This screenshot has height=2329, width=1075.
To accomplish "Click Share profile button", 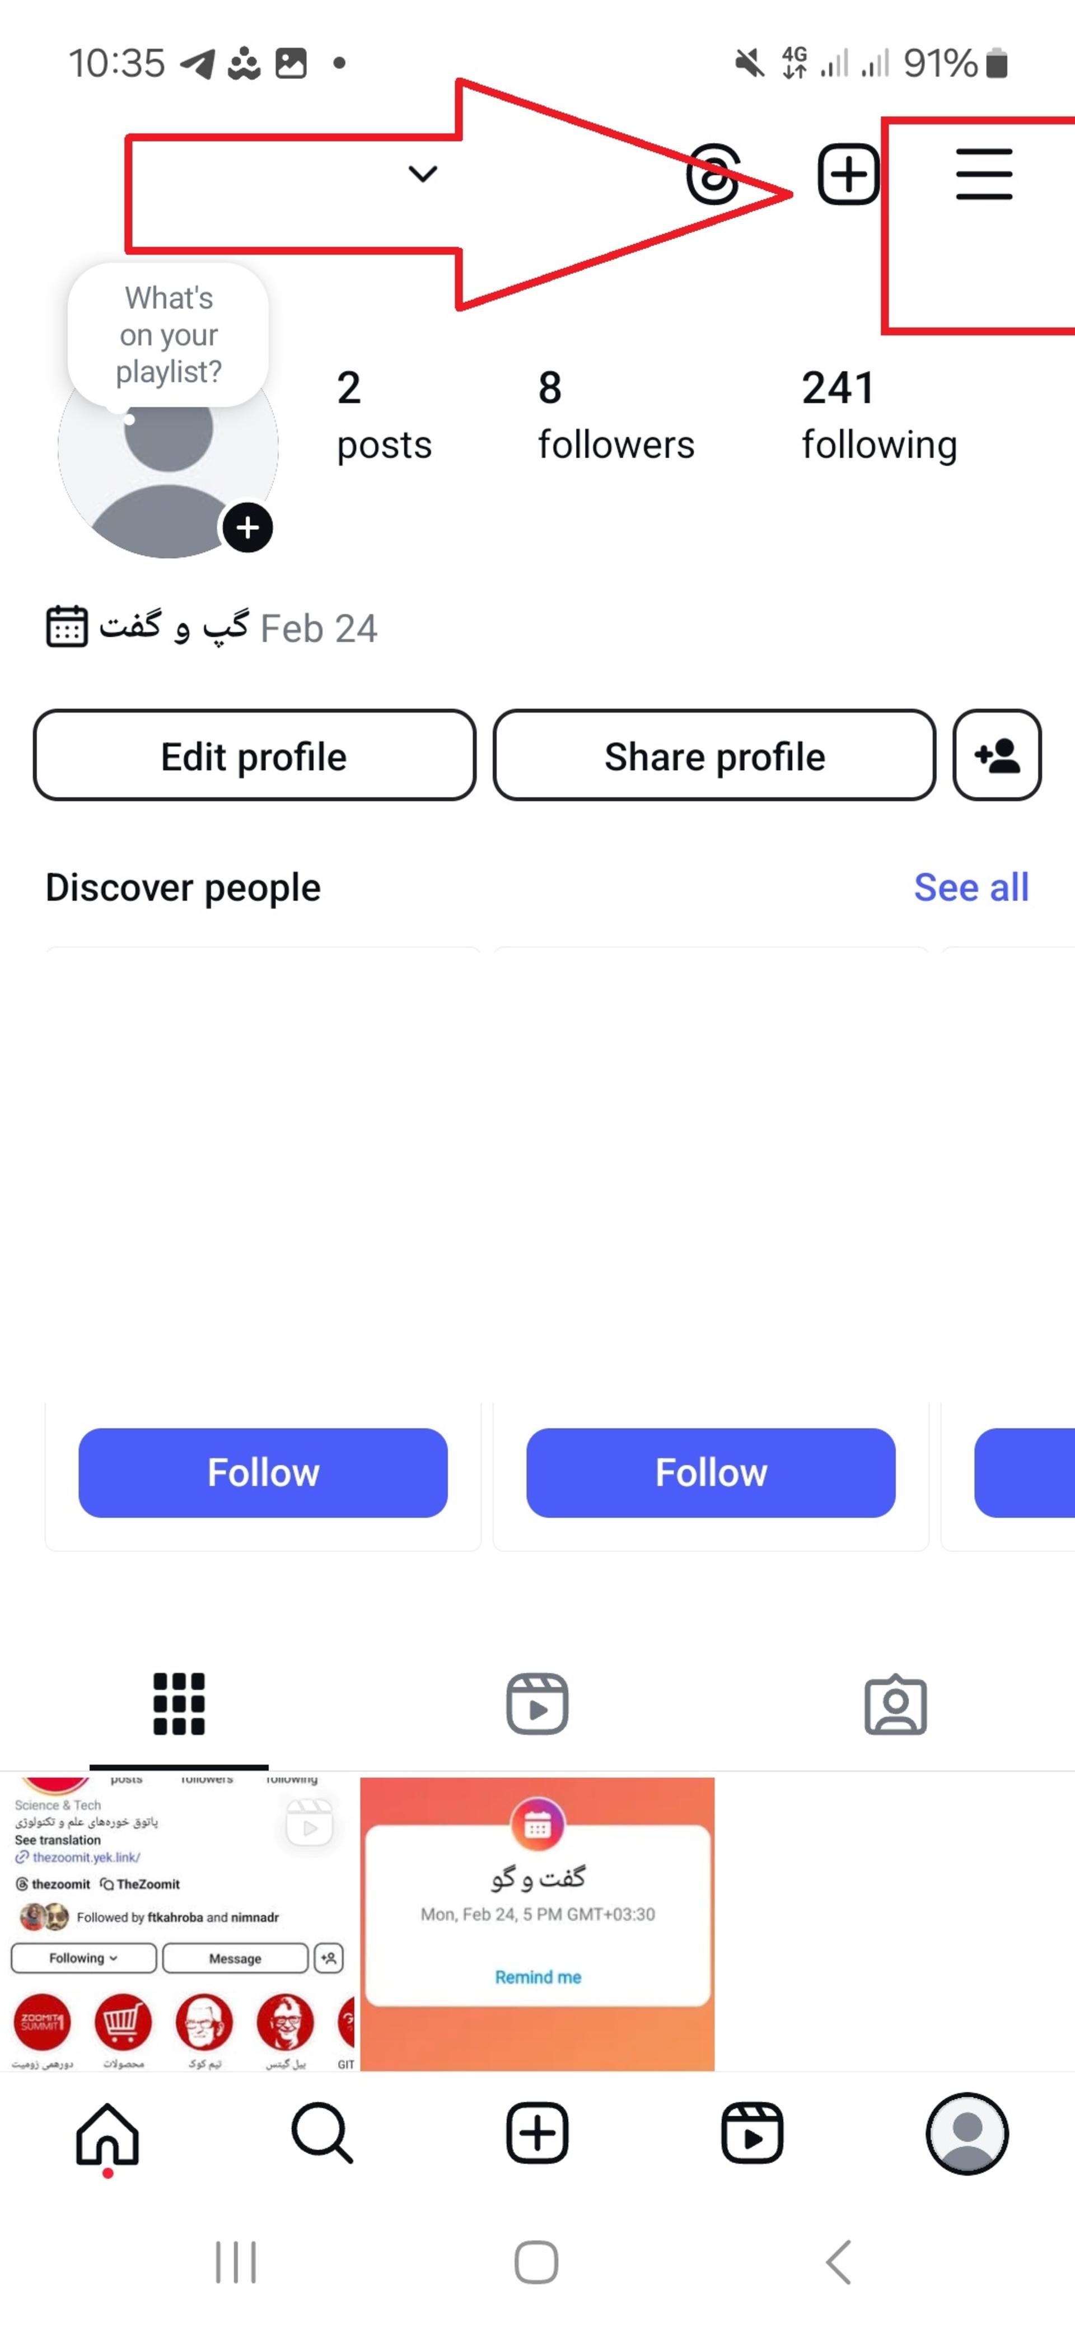I will tap(713, 755).
